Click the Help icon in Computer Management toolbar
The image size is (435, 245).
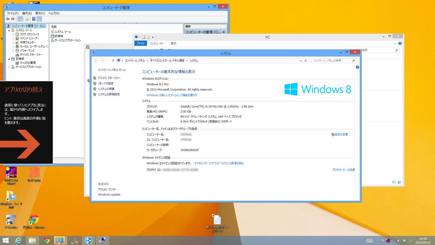[34, 19]
